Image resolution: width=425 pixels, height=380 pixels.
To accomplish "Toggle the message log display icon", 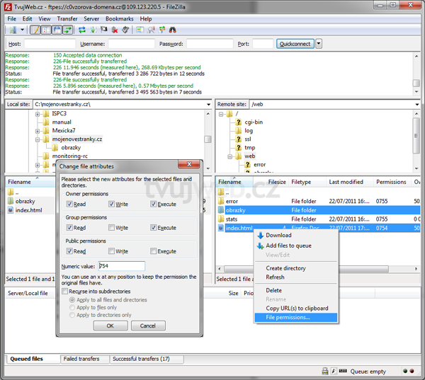I will pyautogui.click(x=35, y=30).
